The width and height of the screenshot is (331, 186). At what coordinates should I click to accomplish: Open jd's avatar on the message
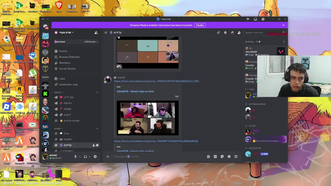(x=108, y=79)
